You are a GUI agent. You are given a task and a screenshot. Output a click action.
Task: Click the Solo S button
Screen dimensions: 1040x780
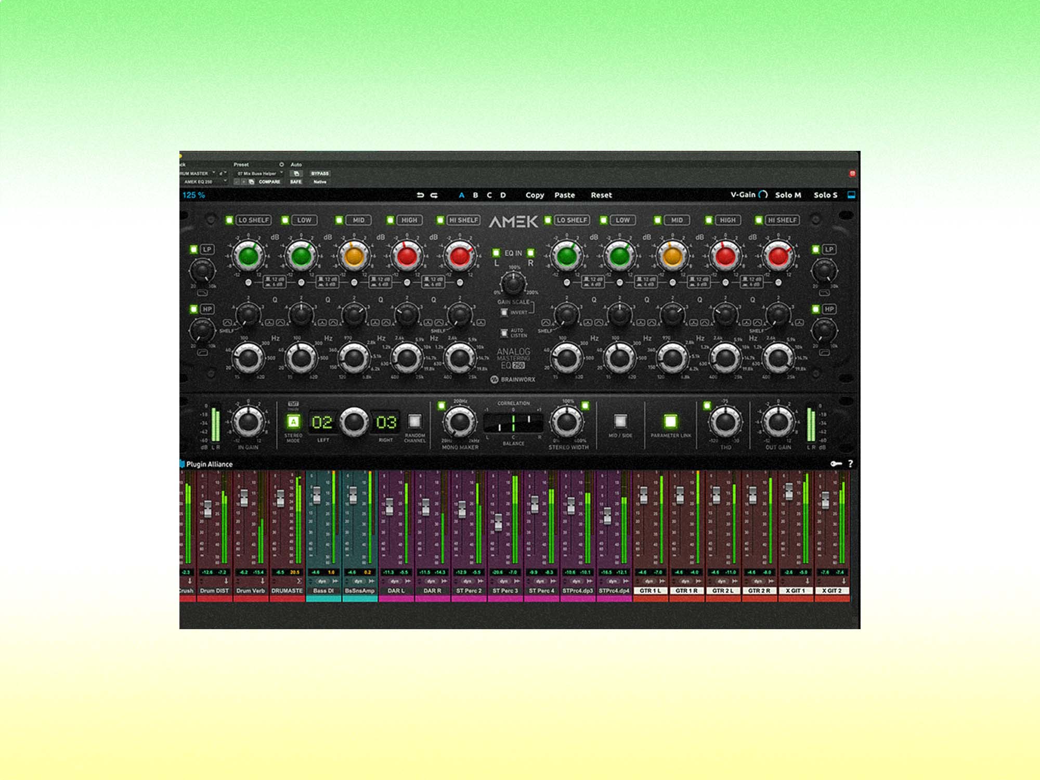[825, 195]
